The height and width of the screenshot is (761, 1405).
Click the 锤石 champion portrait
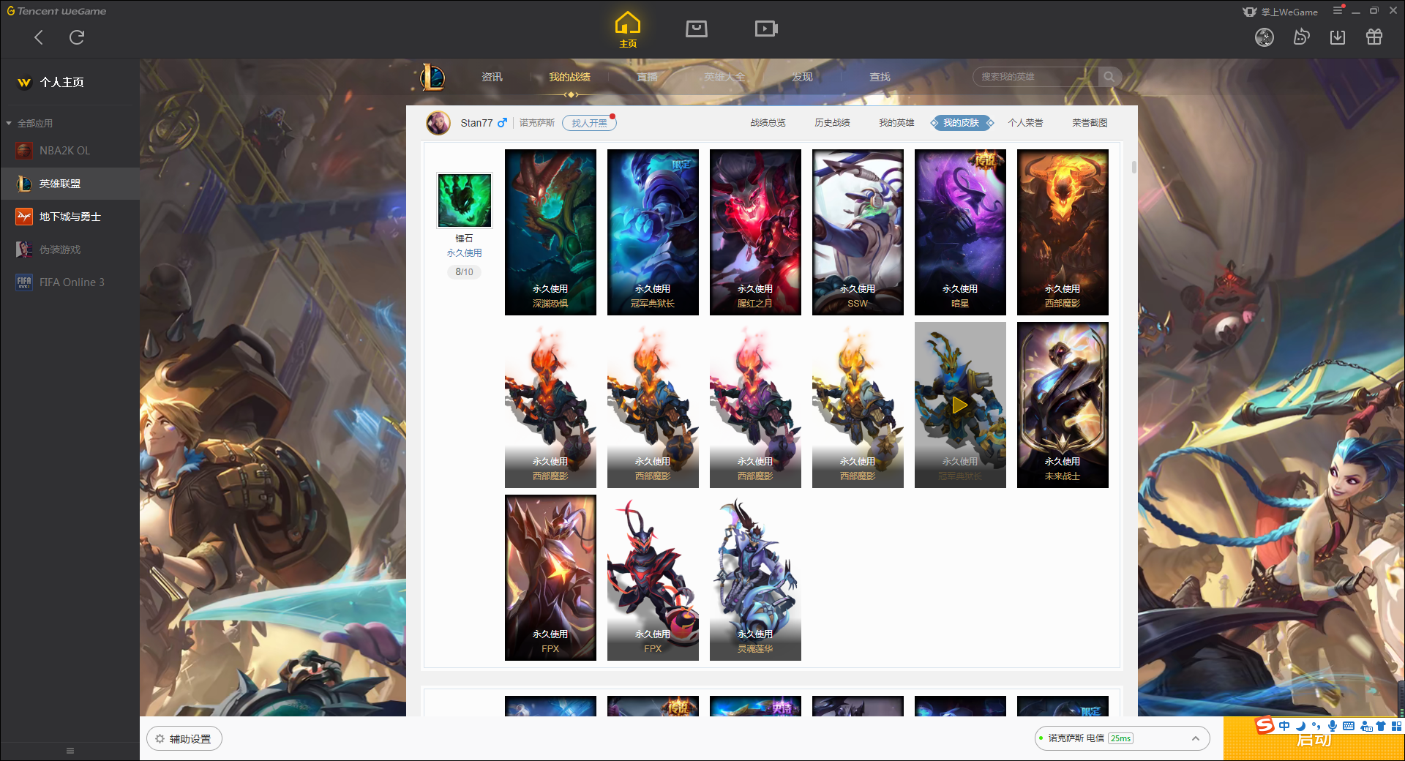(465, 200)
